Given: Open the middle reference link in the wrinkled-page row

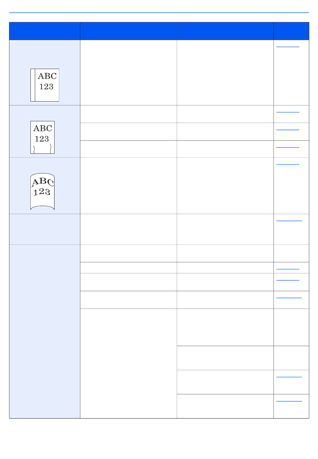Looking at the screenshot, I should [288, 129].
